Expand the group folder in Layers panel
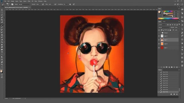This screenshot has height=103, width=184. (161, 33)
